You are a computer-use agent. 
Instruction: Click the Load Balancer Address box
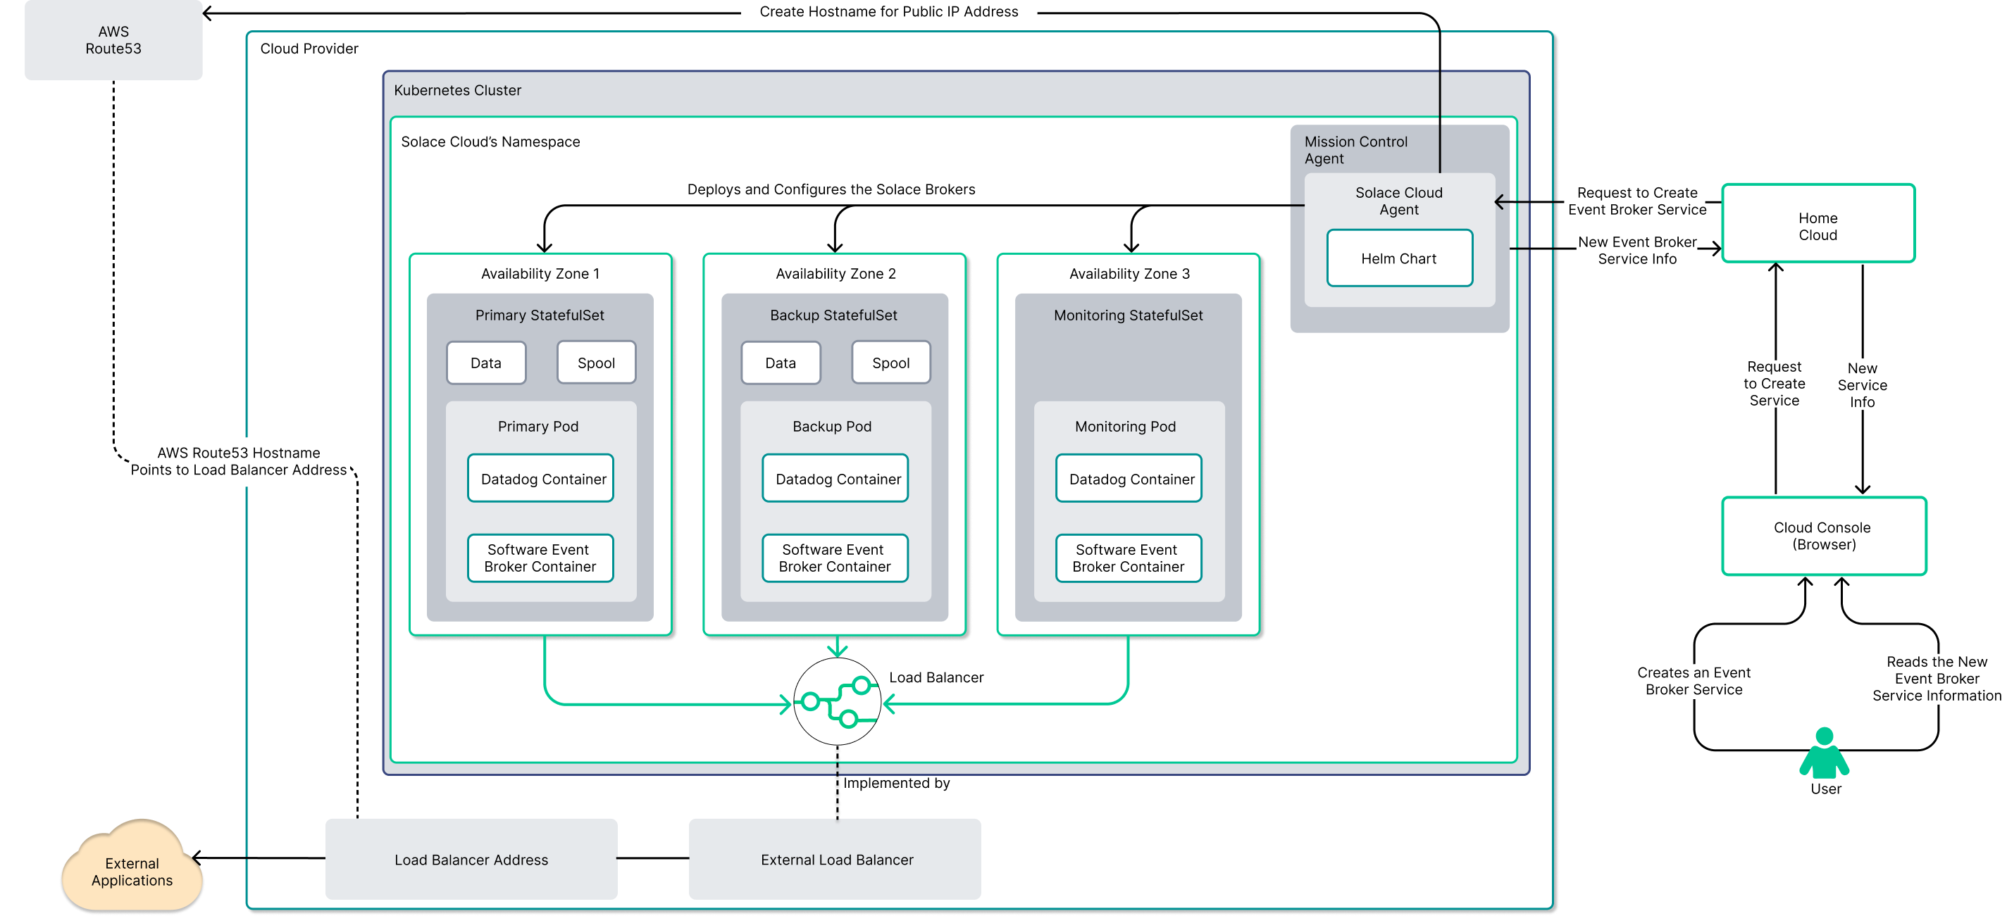click(x=471, y=859)
